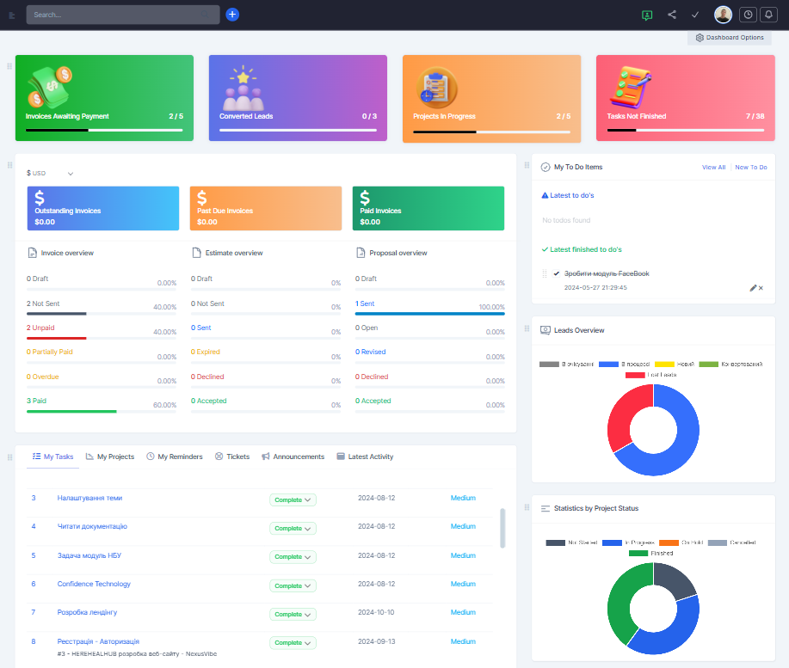
Task: Open notifications bell icon
Action: pyautogui.click(x=769, y=15)
